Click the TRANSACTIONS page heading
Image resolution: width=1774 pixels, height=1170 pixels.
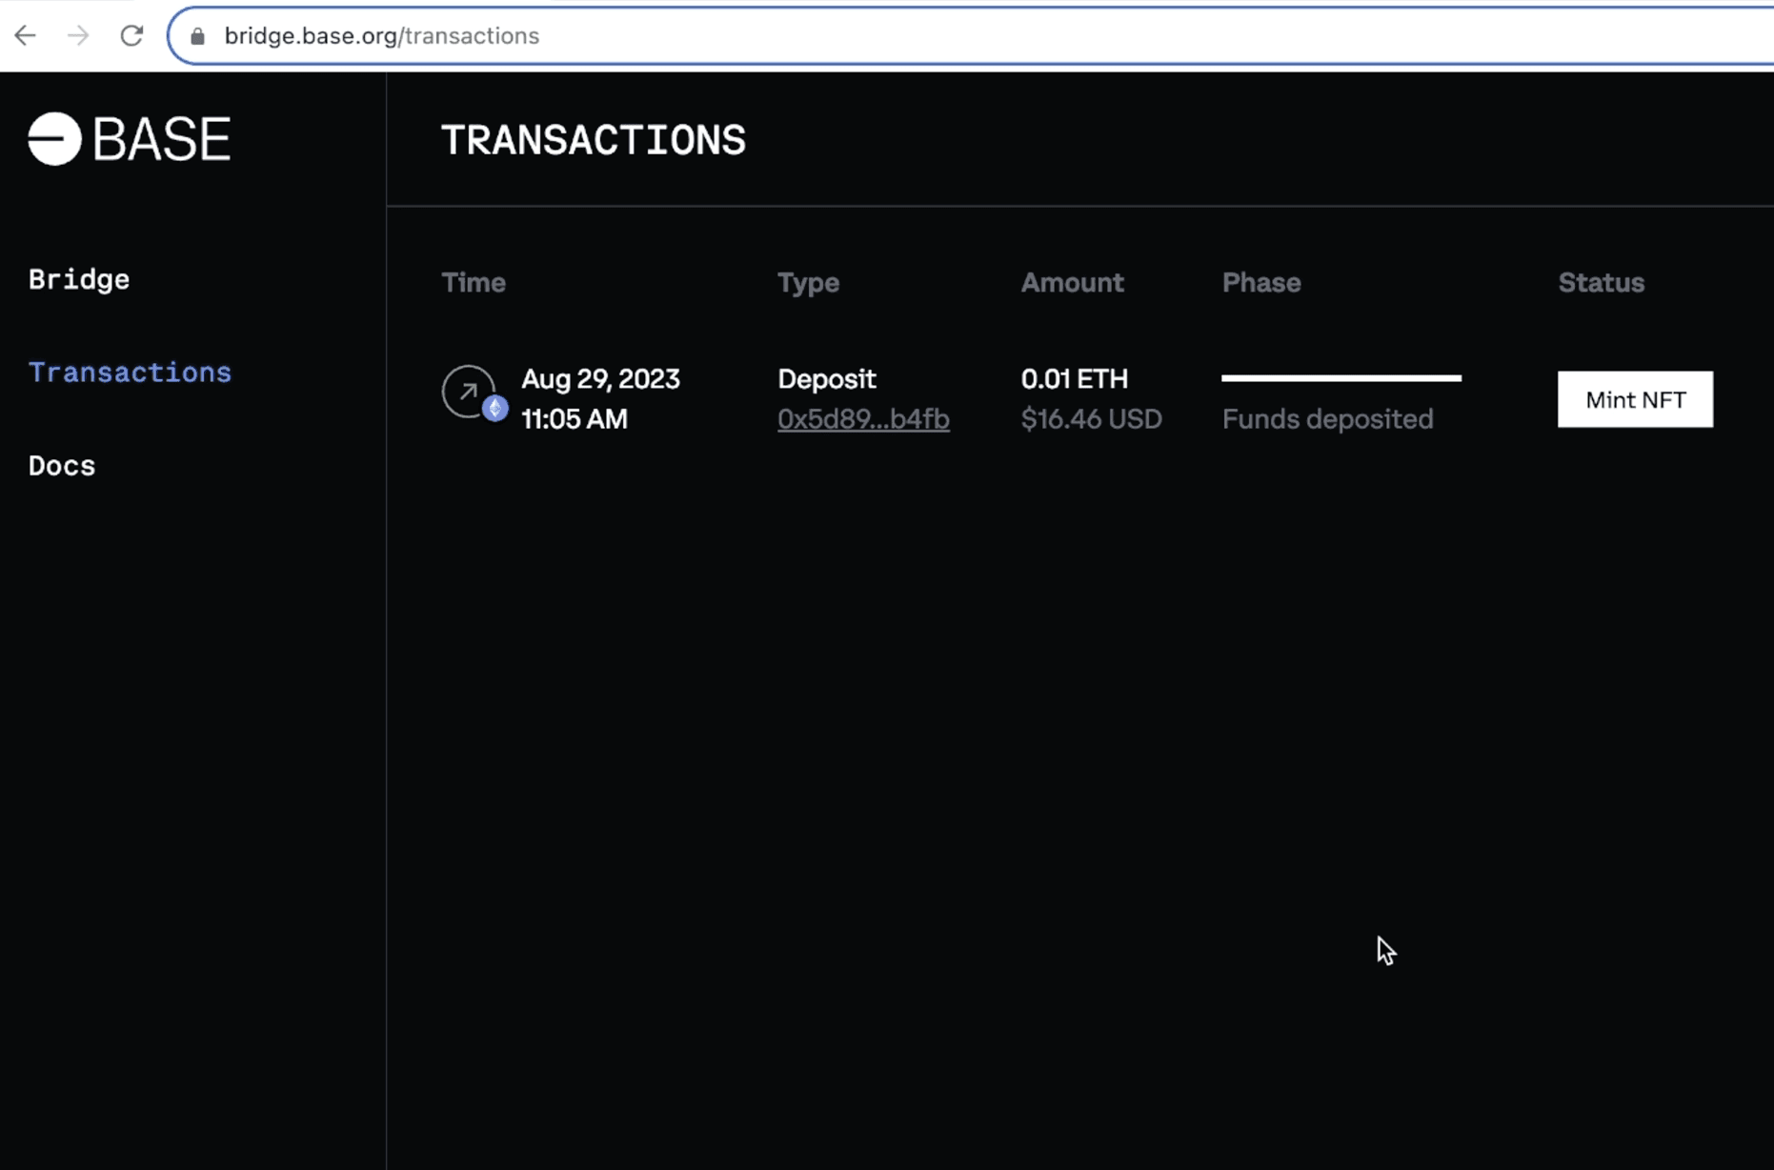point(594,140)
